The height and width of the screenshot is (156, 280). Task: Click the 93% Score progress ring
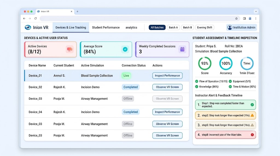(205, 63)
